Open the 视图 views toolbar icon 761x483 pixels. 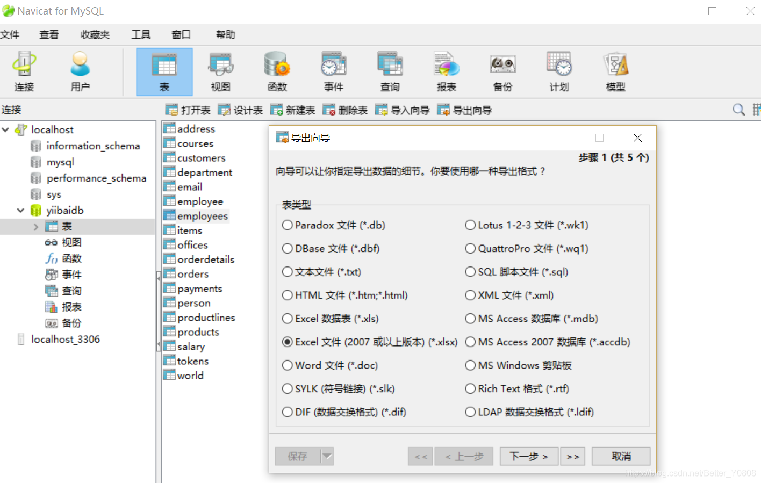click(220, 72)
